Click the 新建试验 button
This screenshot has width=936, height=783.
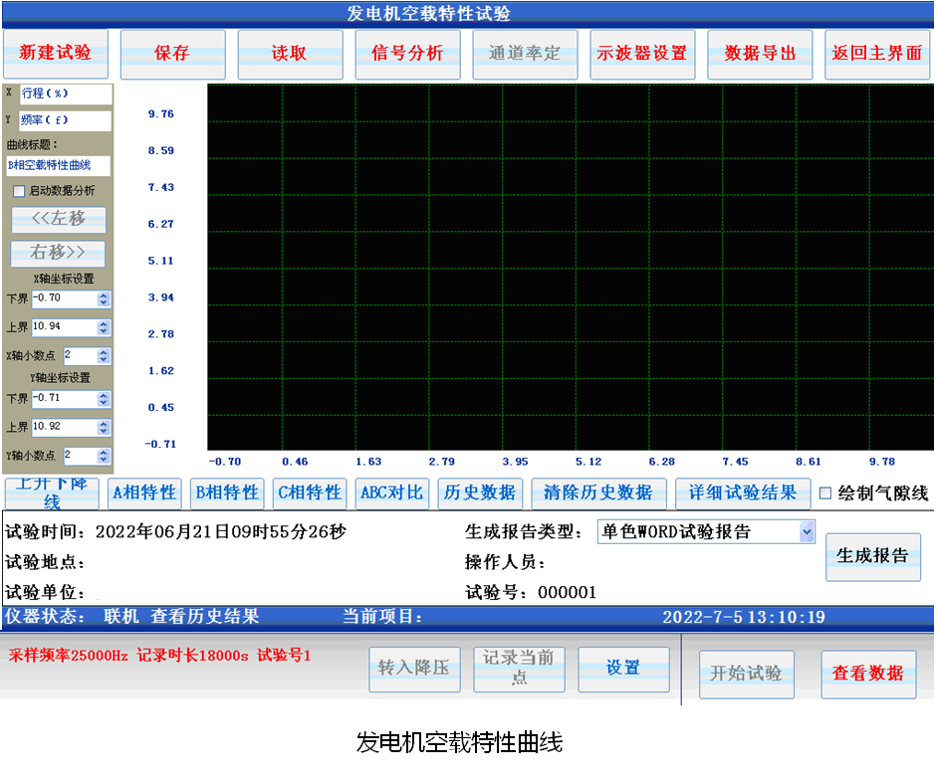click(56, 54)
